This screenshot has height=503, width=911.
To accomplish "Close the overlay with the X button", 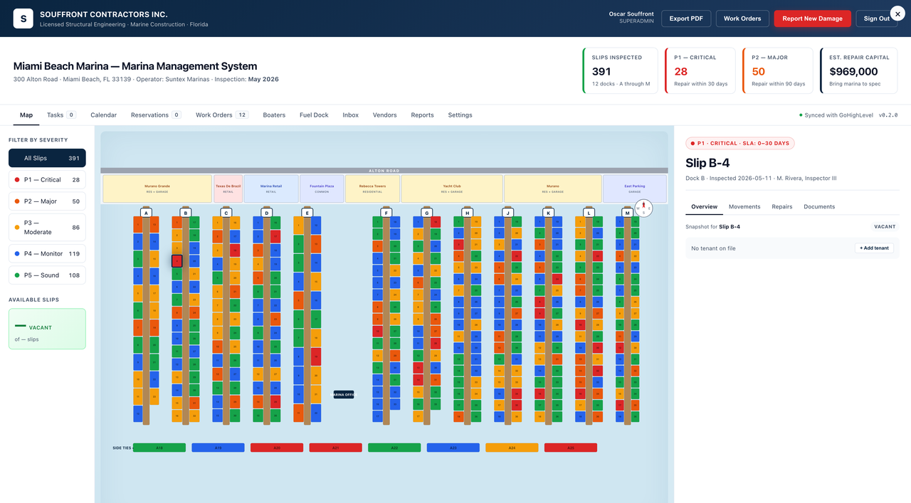I will (x=896, y=14).
